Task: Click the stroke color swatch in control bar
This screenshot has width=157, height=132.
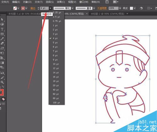Action: point(23,8)
